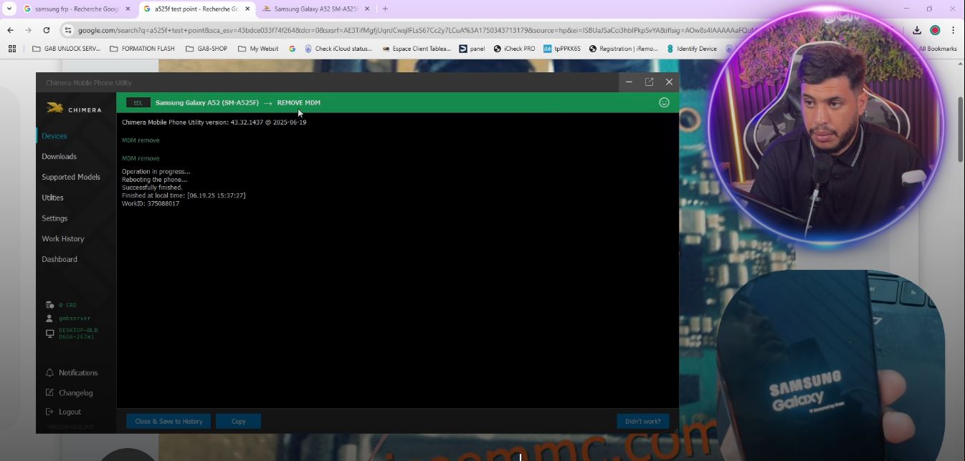965x461 pixels.
Task: Open Utilities in the Chimera sidebar
Action: [52, 198]
